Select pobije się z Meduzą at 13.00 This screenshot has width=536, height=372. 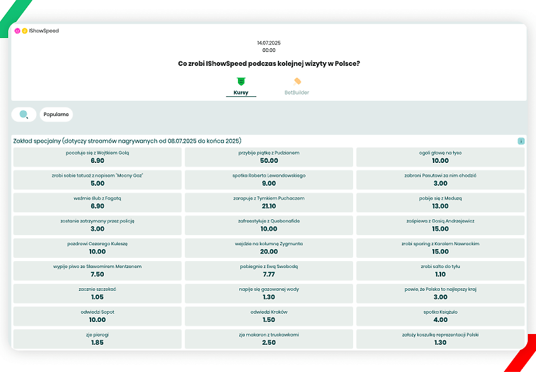tap(440, 203)
